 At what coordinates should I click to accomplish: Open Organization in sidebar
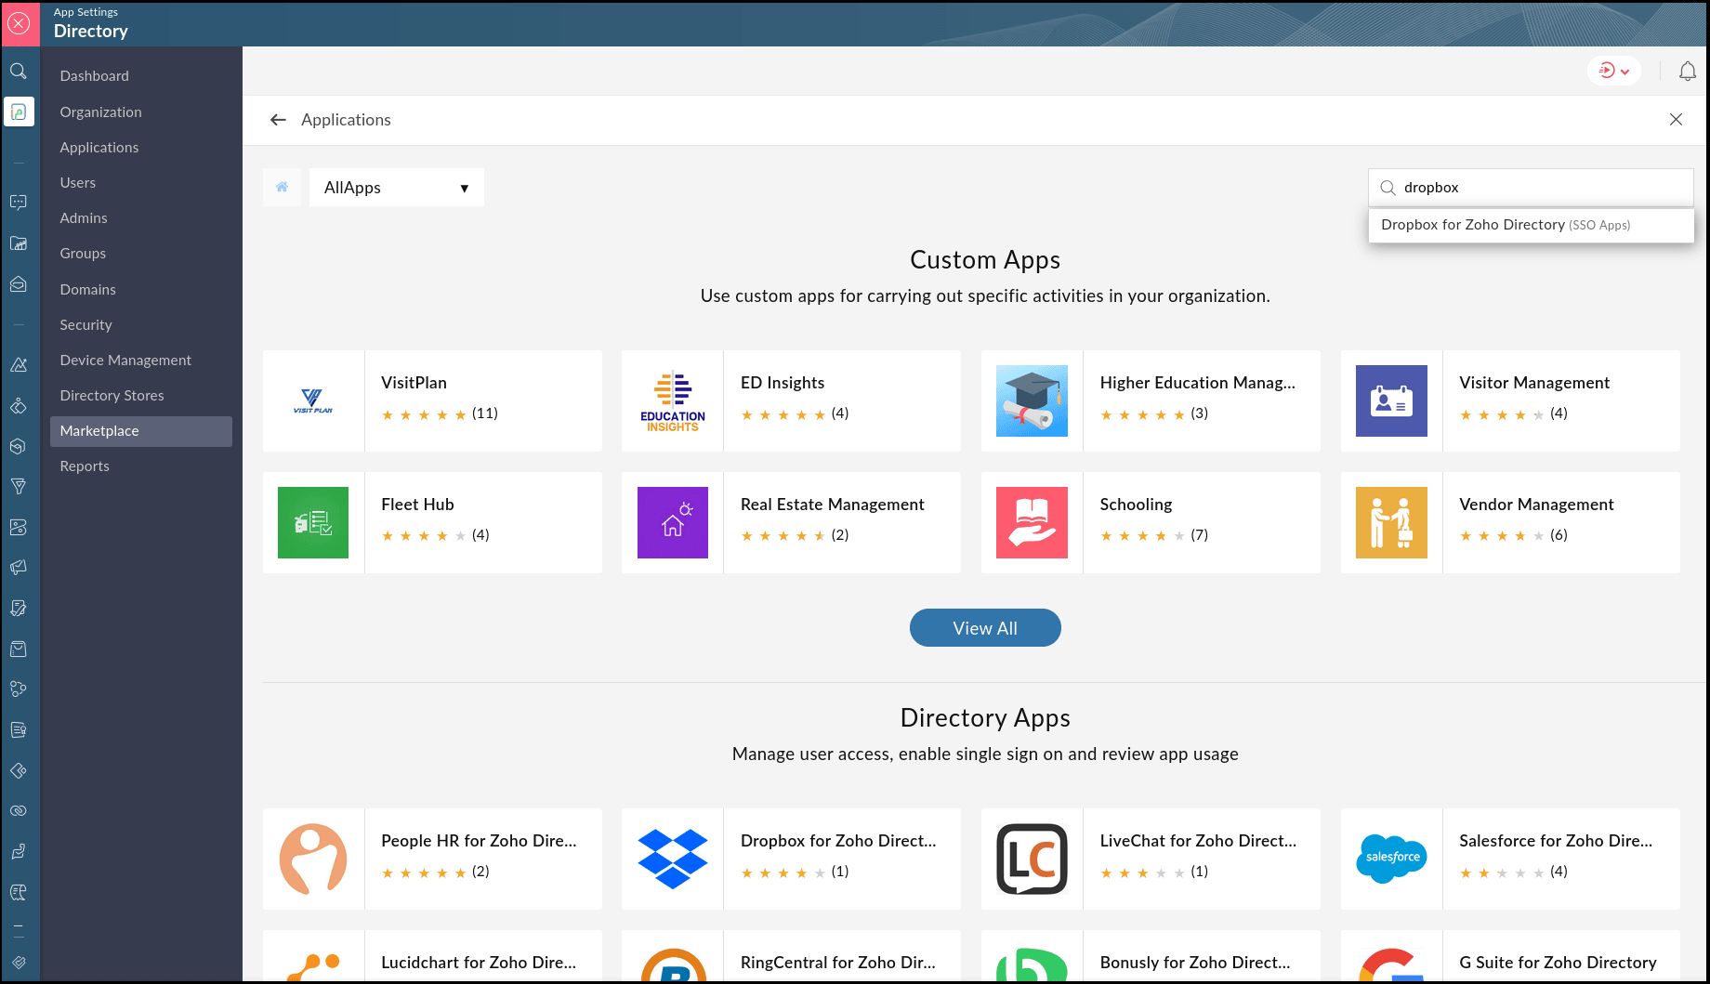[100, 112]
